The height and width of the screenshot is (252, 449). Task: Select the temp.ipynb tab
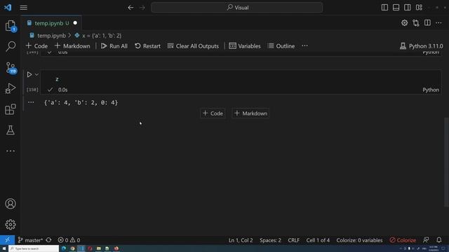pos(51,23)
